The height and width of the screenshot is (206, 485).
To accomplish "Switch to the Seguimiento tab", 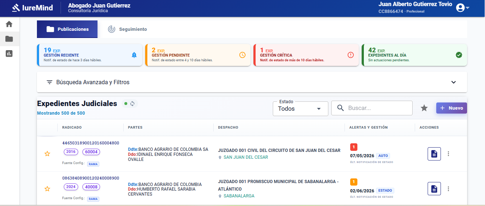I will (x=128, y=29).
